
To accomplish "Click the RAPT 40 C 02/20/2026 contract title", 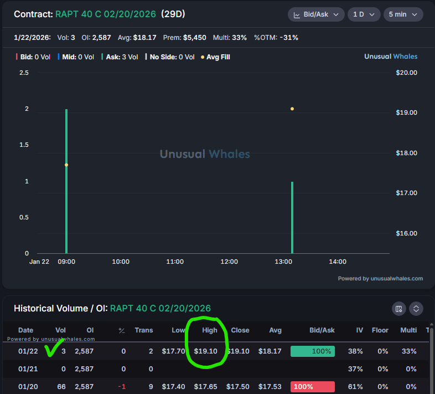I will (106, 14).
